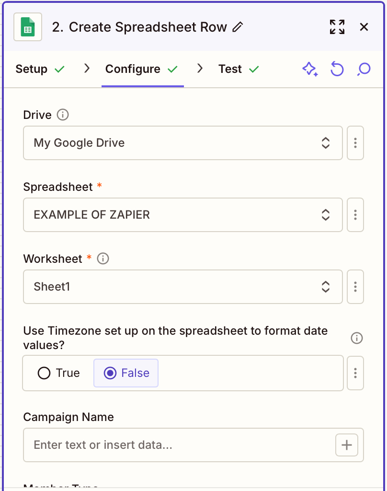Focus the Campaign Name text field
This screenshot has width=387, height=491.
[x=178, y=445]
